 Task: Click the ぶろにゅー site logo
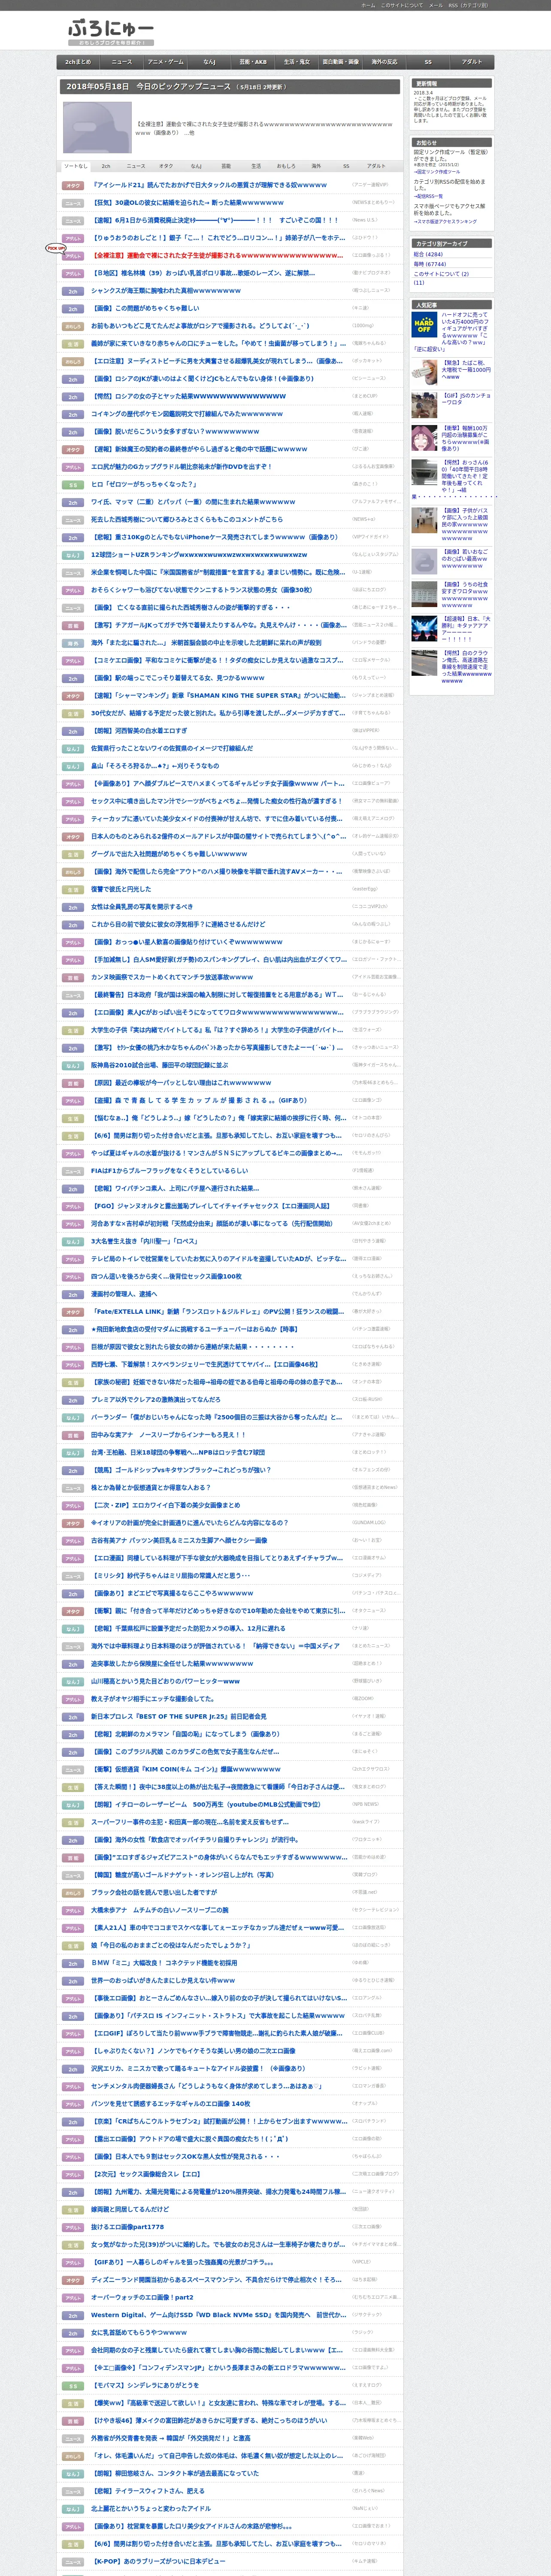click(111, 32)
